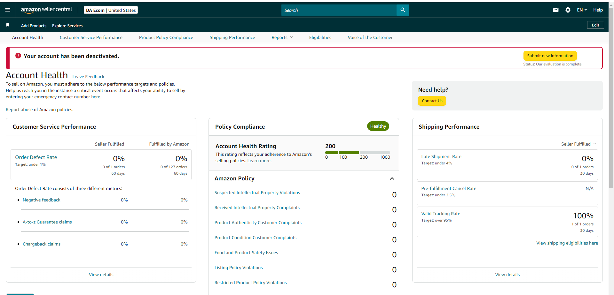Click the Leave Feedback link
Image resolution: width=614 pixels, height=295 pixels.
click(x=88, y=77)
